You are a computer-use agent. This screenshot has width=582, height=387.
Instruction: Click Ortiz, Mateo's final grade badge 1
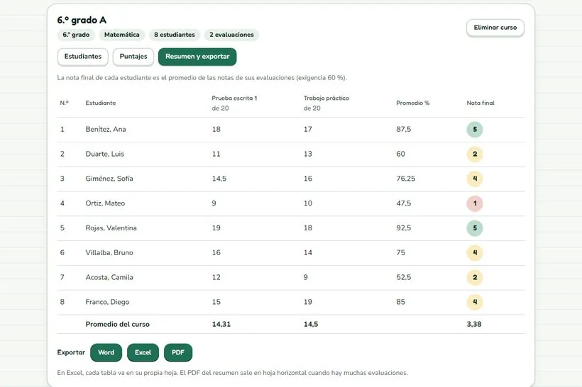pos(475,203)
